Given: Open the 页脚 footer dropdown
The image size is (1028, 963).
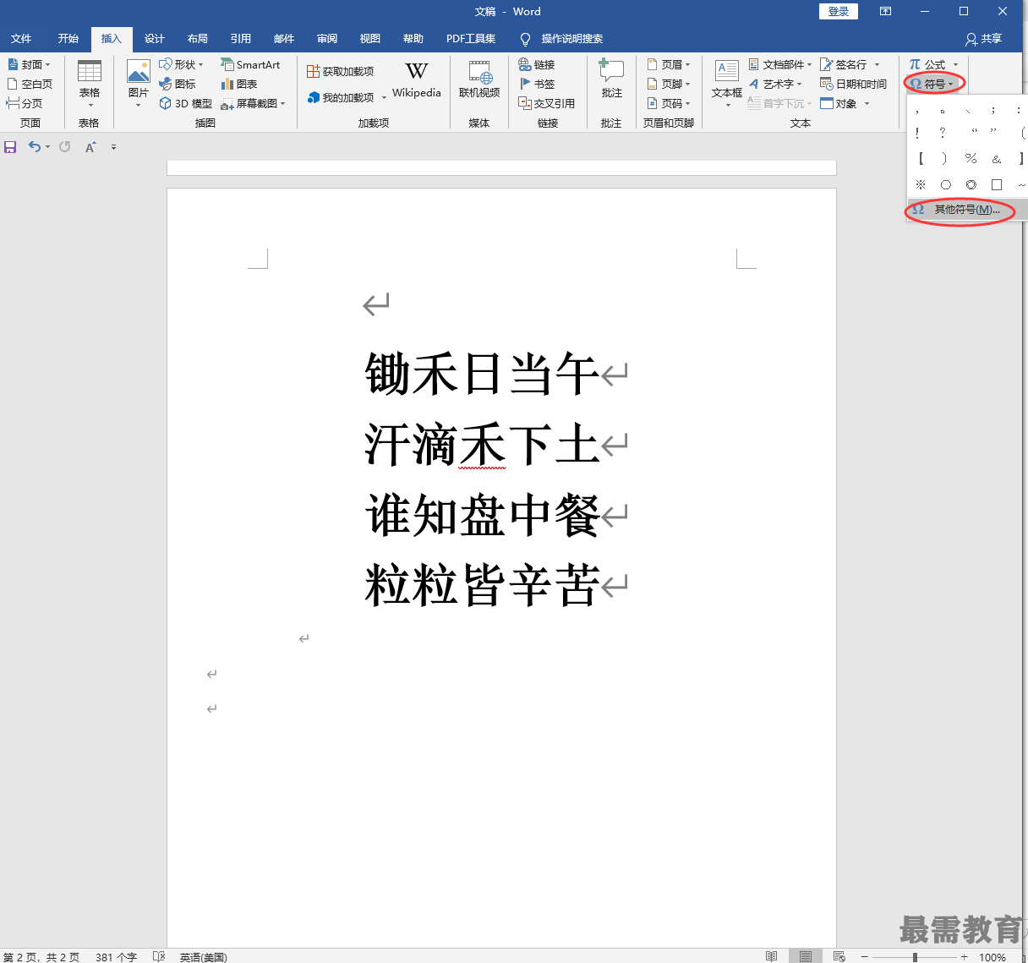Looking at the screenshot, I should pyautogui.click(x=668, y=84).
